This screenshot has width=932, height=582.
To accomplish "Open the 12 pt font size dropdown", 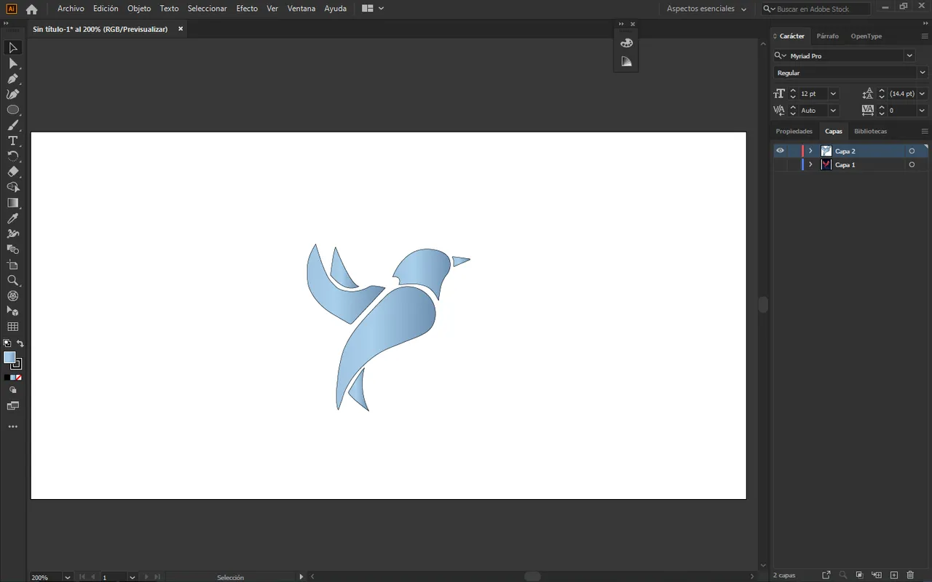I will pos(833,94).
